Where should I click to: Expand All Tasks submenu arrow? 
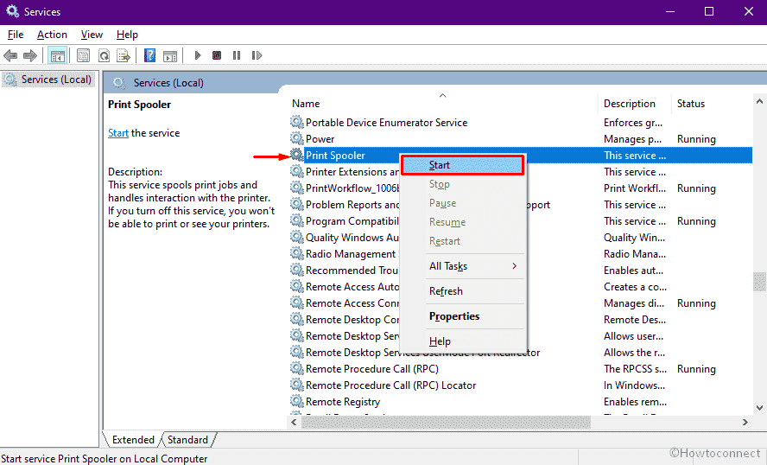click(514, 266)
